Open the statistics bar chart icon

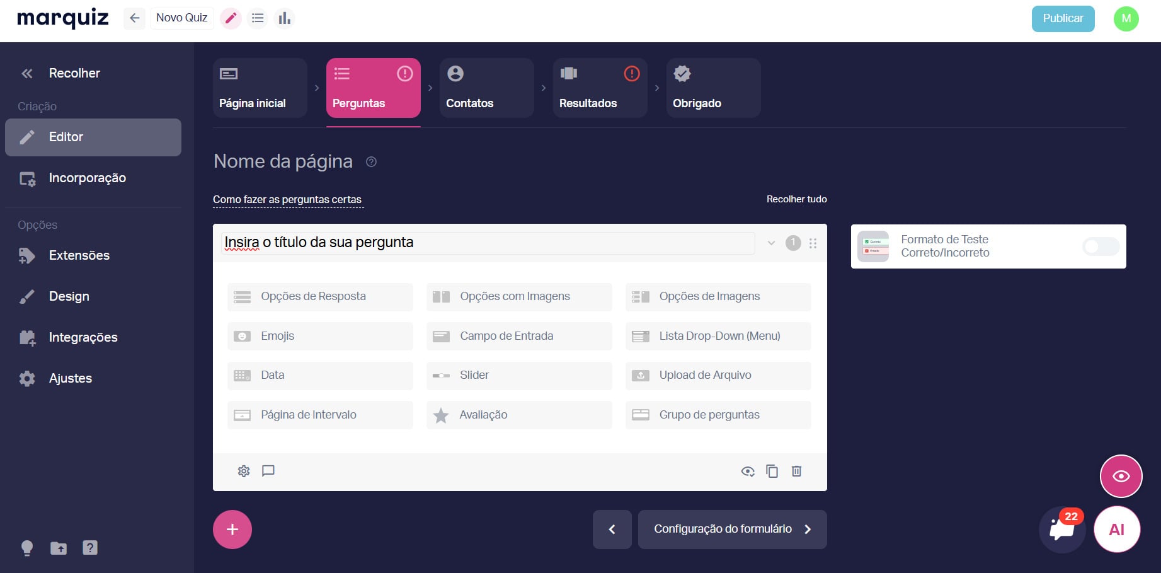click(x=285, y=18)
